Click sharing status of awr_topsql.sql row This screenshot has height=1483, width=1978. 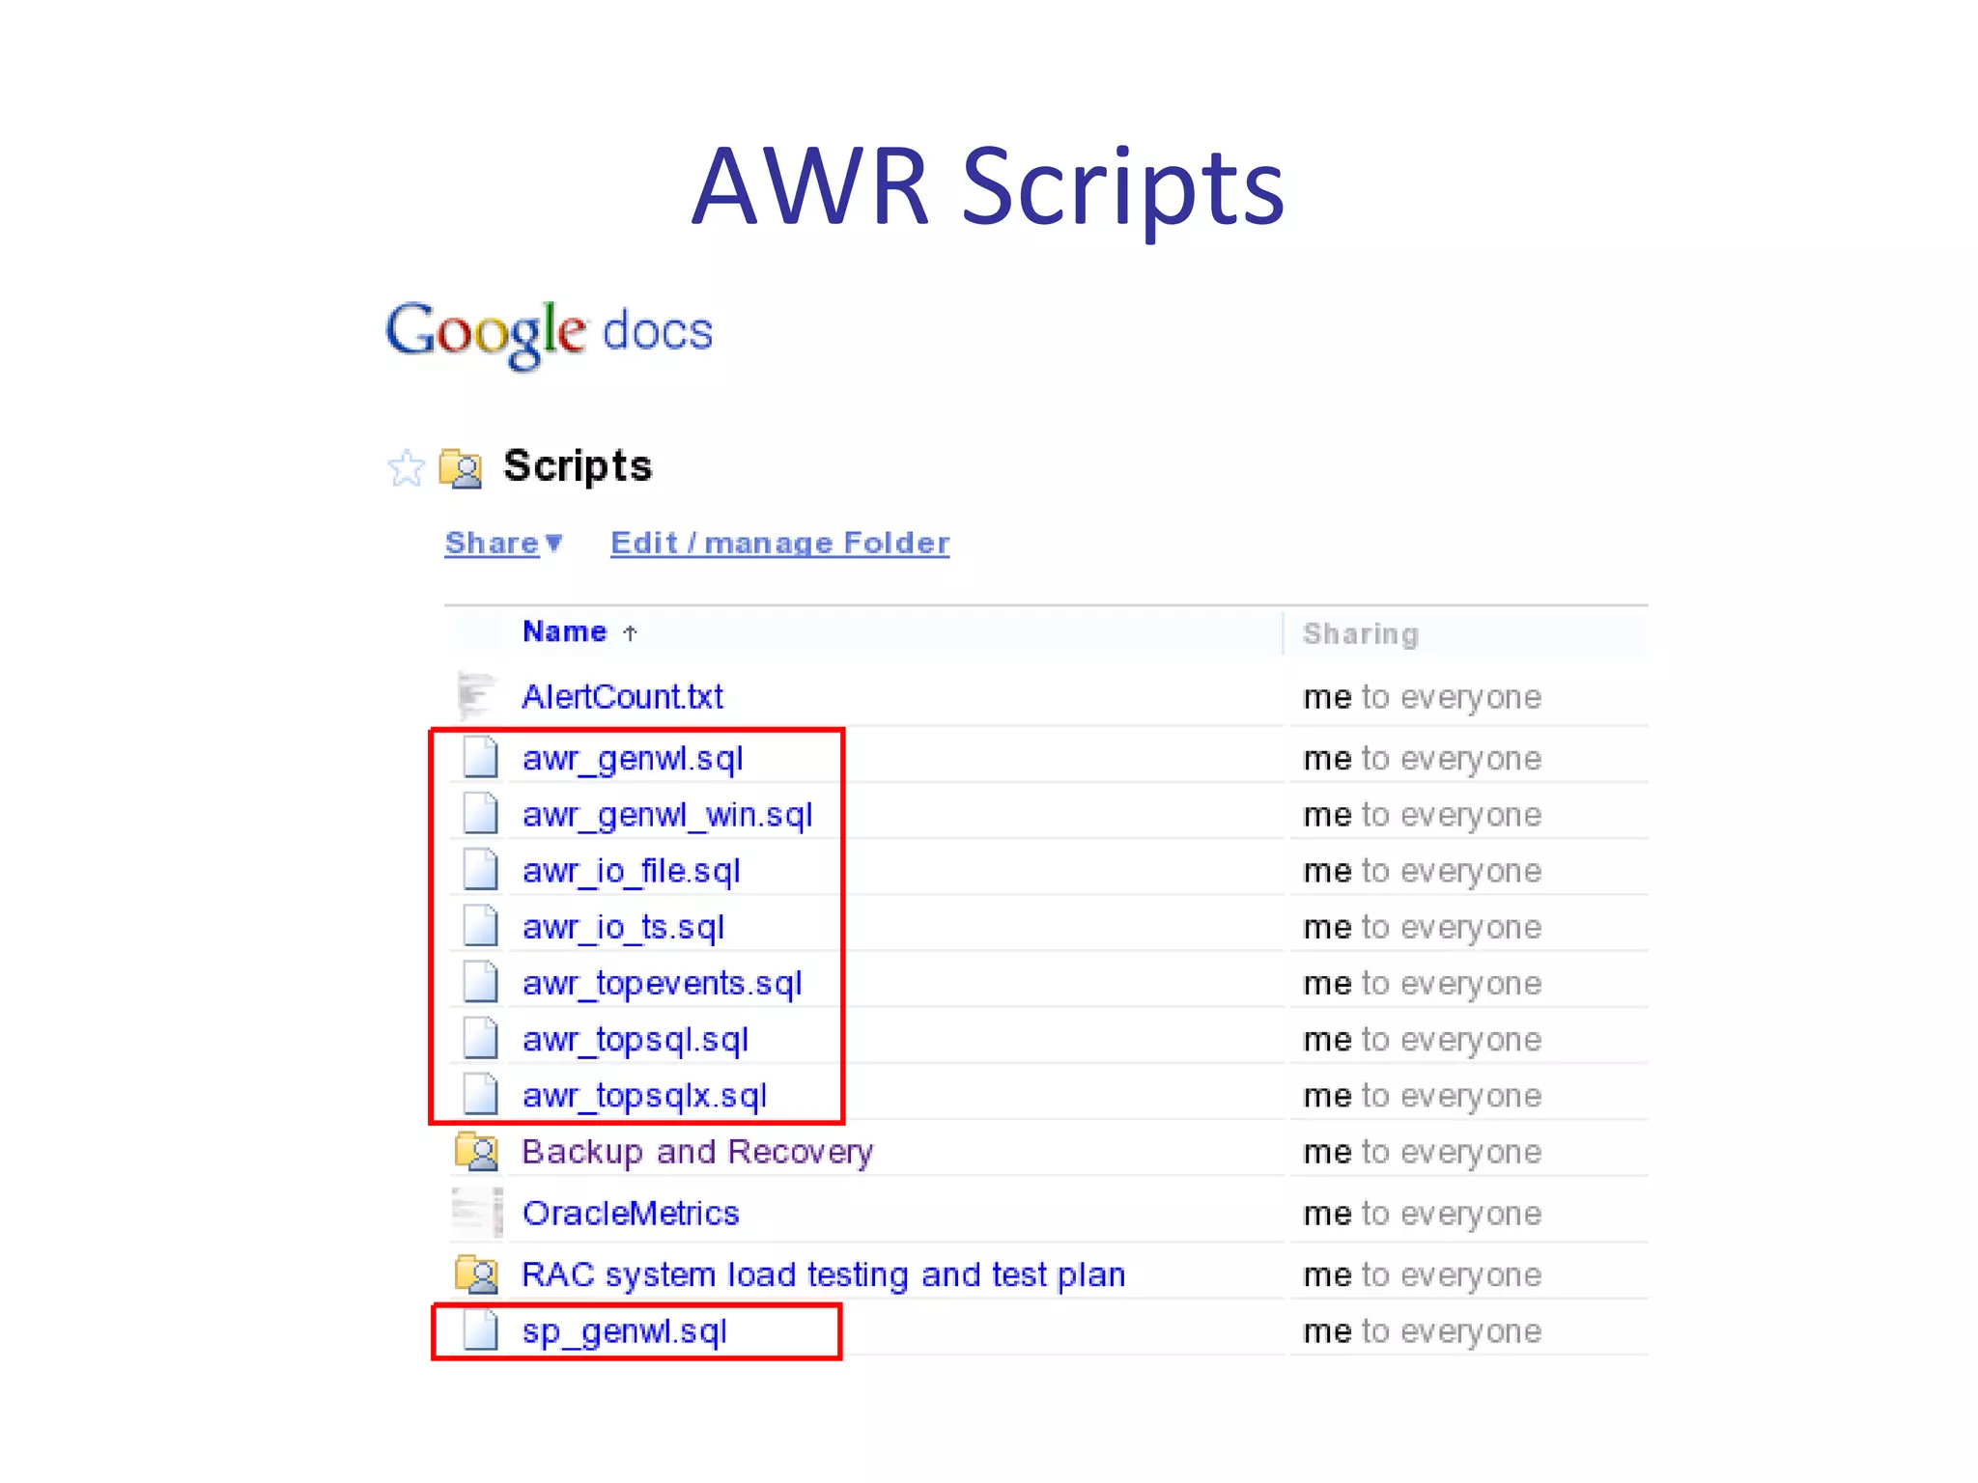coord(1422,1040)
